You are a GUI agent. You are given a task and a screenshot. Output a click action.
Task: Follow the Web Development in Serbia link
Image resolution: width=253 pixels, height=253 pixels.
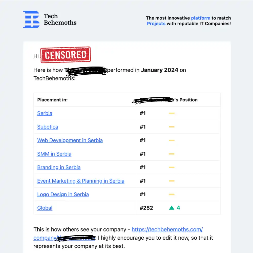click(70, 140)
